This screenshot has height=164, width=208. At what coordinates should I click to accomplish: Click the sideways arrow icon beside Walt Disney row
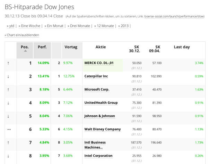pos(9,129)
